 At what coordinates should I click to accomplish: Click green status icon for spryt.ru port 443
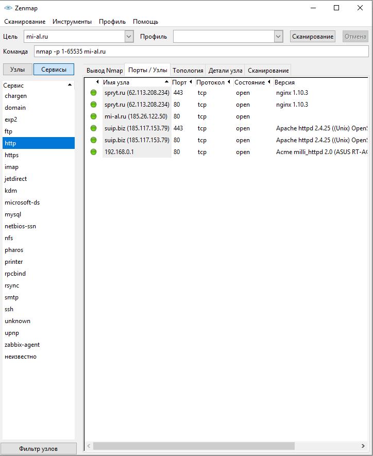click(93, 93)
